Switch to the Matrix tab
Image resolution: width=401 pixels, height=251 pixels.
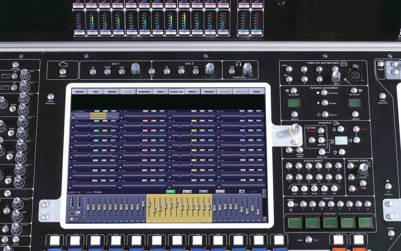(x=192, y=91)
